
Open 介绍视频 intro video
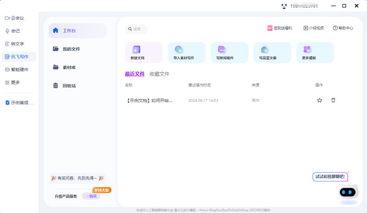[314, 28]
